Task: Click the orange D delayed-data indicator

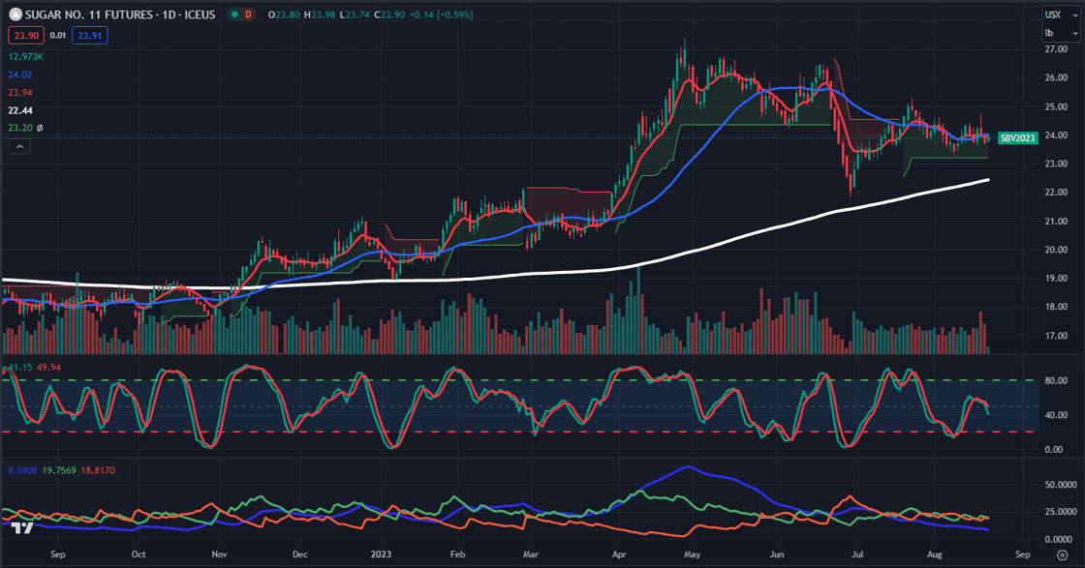Action: (248, 15)
